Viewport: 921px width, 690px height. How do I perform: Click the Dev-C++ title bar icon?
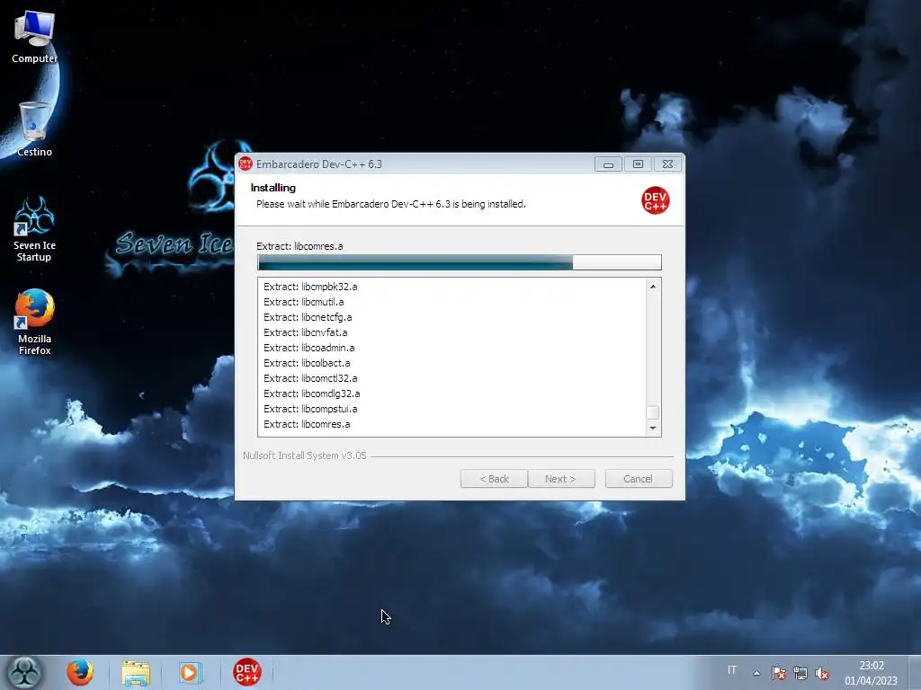(246, 164)
